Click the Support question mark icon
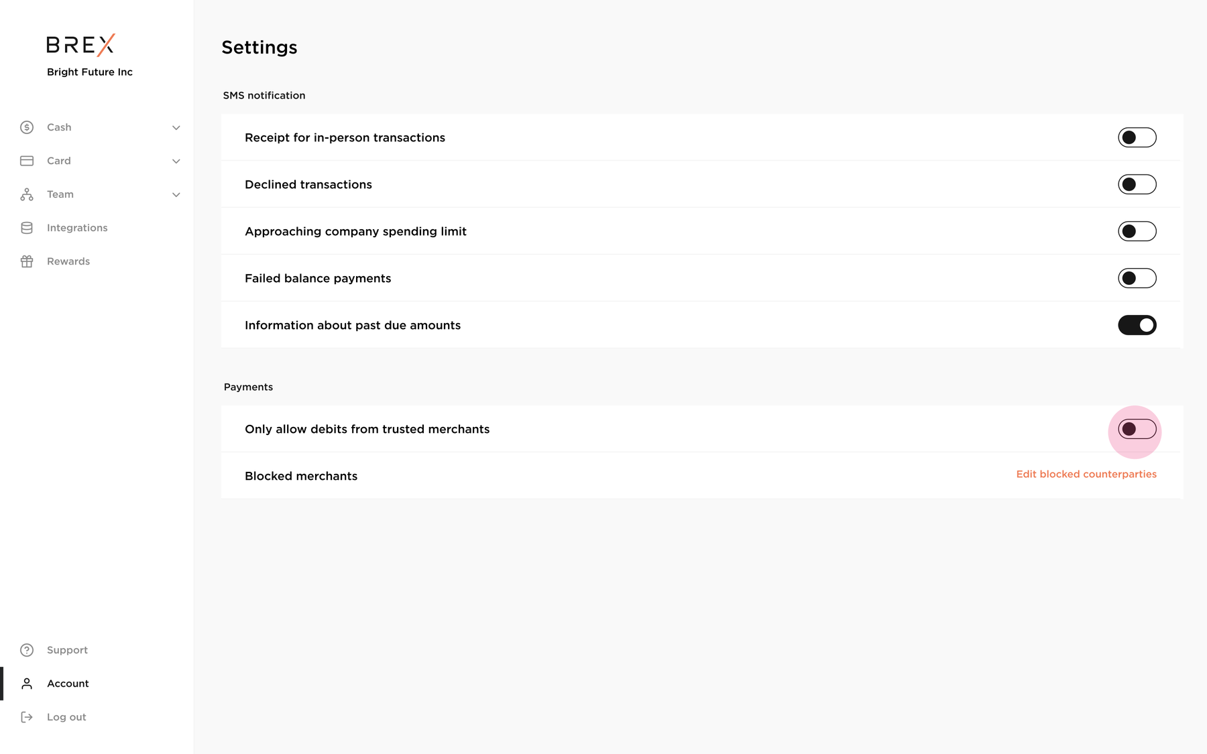Image resolution: width=1207 pixels, height=754 pixels. pos(27,650)
